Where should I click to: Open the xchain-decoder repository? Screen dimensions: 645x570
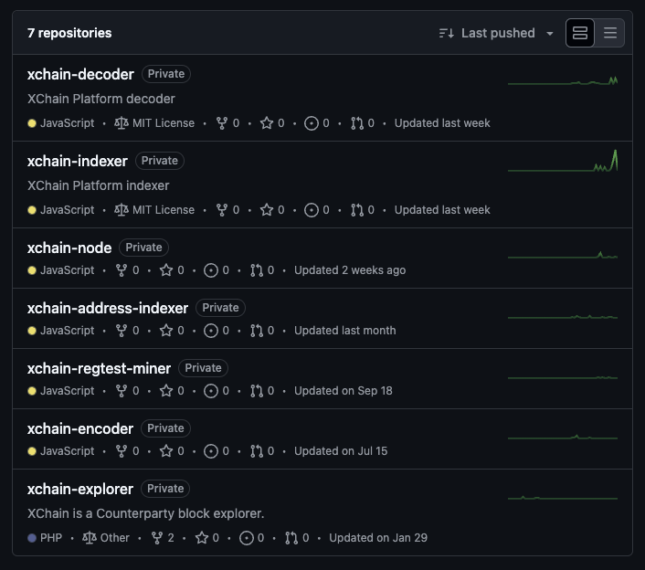[x=80, y=74]
